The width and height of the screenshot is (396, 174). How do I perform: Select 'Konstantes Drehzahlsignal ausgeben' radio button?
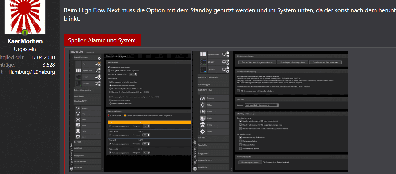(110, 85)
